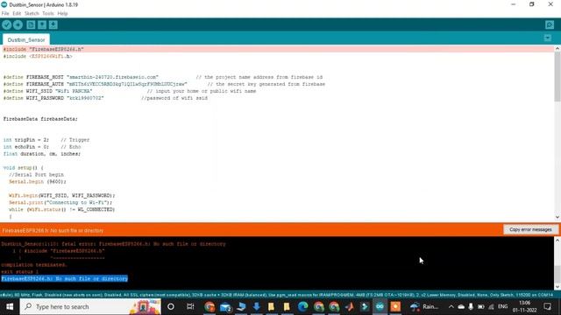Click the Serial.begin (9600); line
Image resolution: width=561 pixels, height=315 pixels.
pyautogui.click(x=38, y=181)
